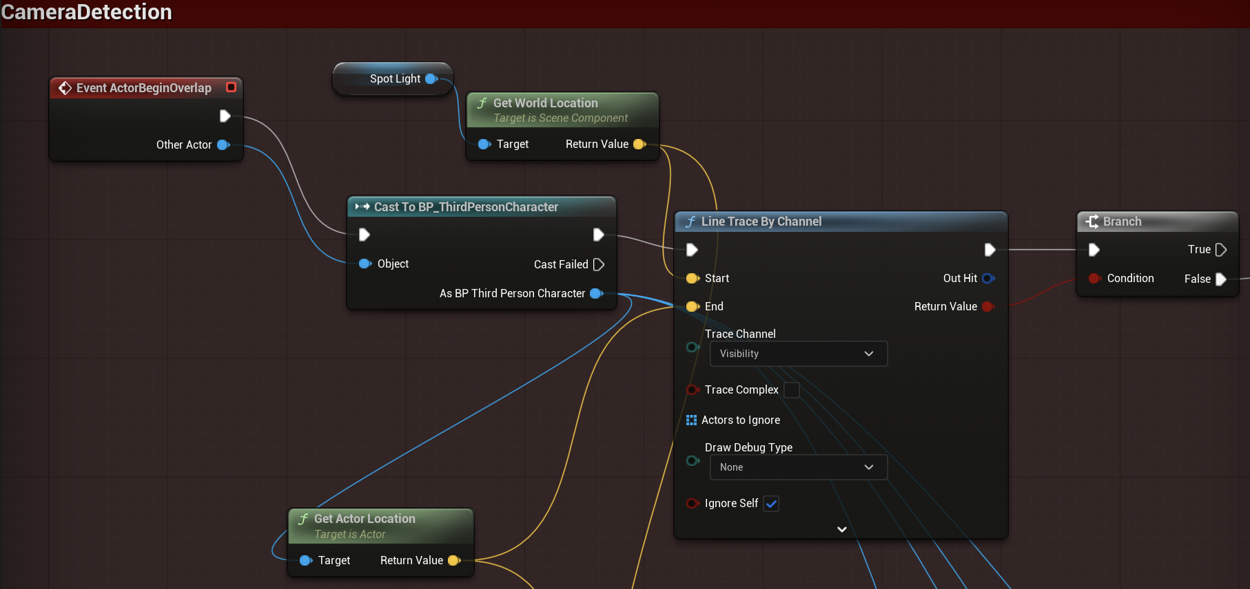Viewport: 1250px width, 589px height.
Task: Click the function icon on Line Trace By Channel
Action: click(690, 222)
